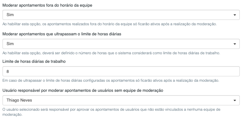Click the 'Limite de horas diárias de trabalho' label
This screenshot has width=242, height=123.
tap(34, 61)
